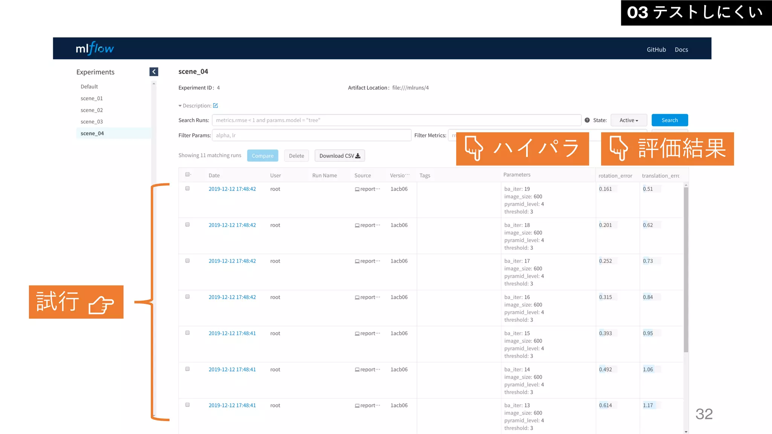
Task: Open source icon of the first run
Action: [357, 189]
